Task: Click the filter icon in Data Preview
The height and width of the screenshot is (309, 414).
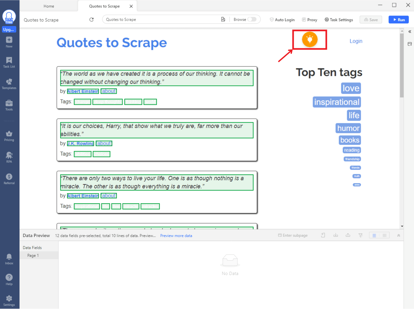Action: click(x=360, y=235)
